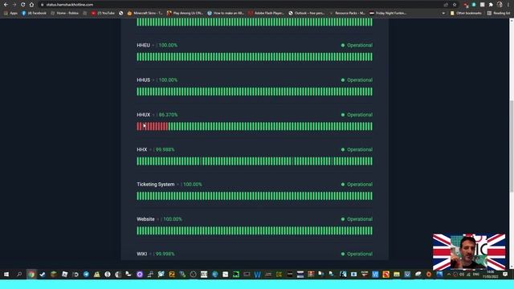Click the WIKI 99.998% uptime value
The height and width of the screenshot is (289, 514).
165,254
